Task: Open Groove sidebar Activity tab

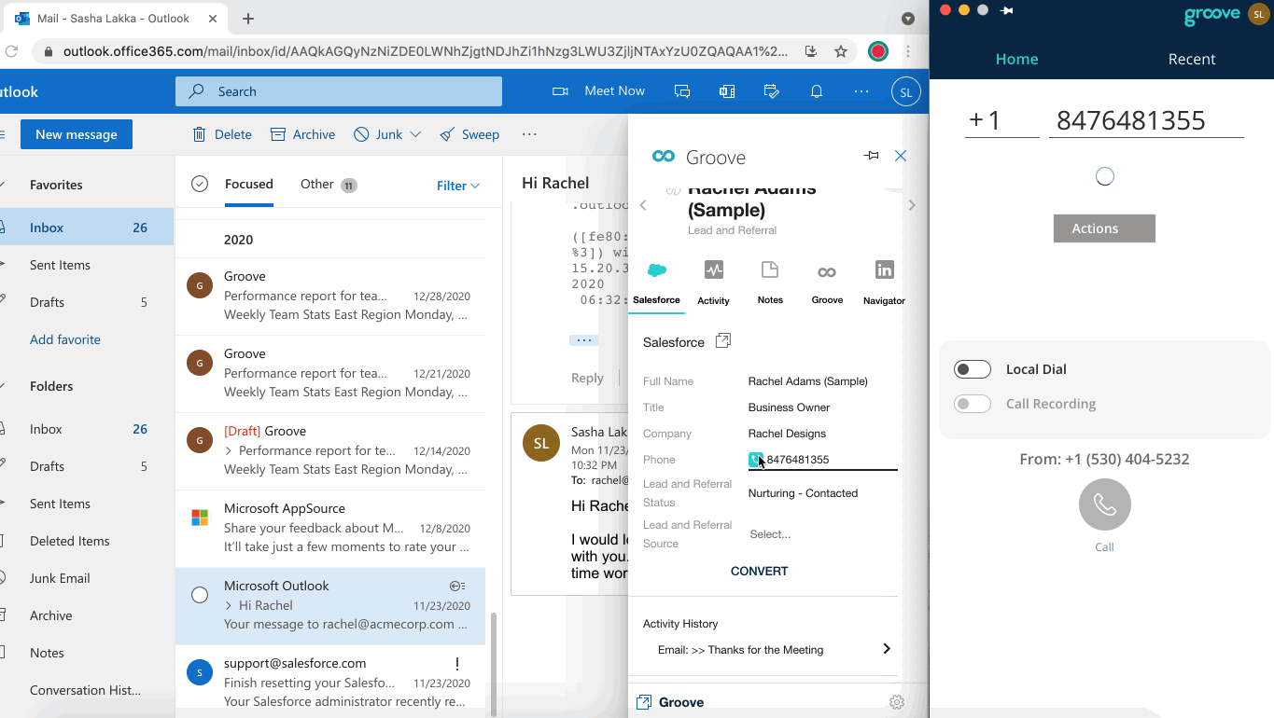Action: point(713,283)
